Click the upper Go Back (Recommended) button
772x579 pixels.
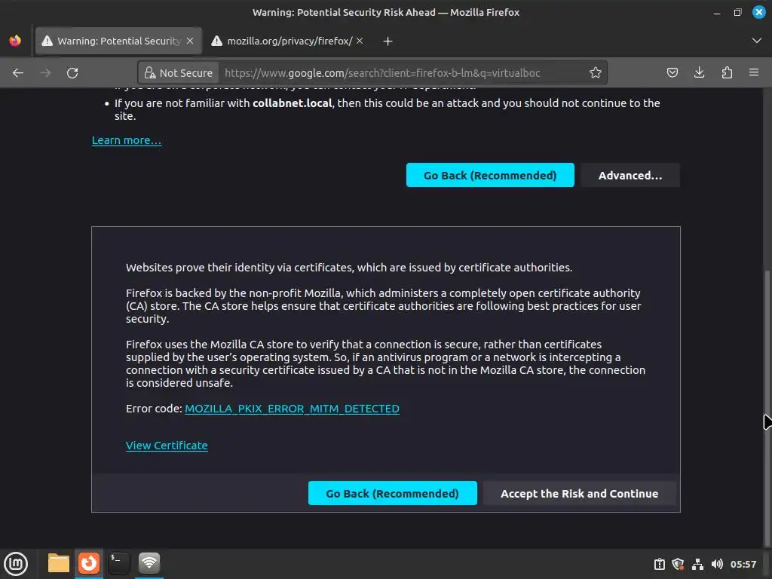coord(490,175)
